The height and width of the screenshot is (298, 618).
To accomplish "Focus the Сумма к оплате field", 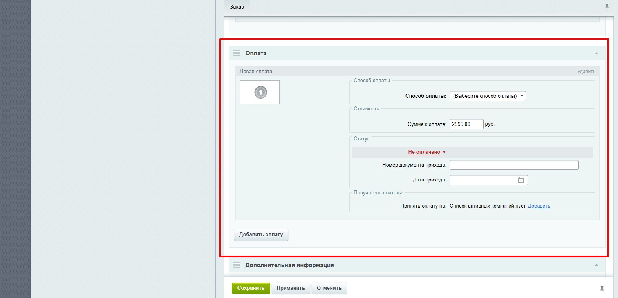I will (466, 124).
